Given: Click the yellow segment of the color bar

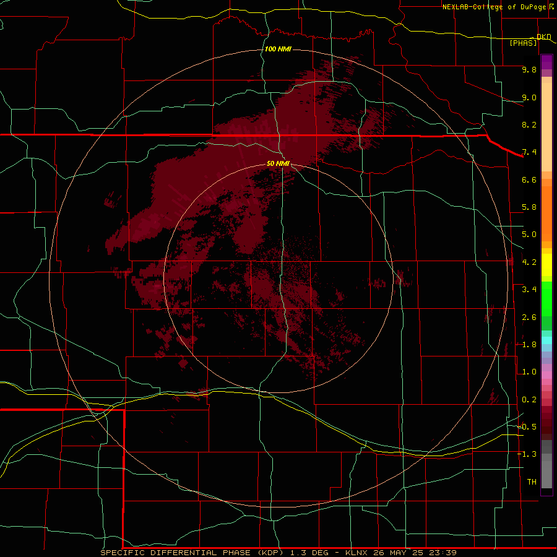Looking at the screenshot, I should coord(546,265).
